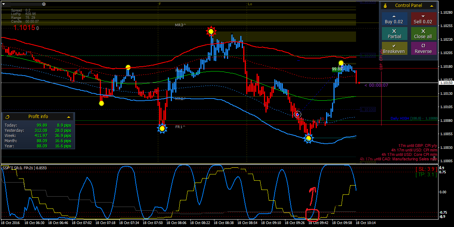Collapse the Control Panel with its arrow
This screenshot has height=227, width=454.
(431, 6)
